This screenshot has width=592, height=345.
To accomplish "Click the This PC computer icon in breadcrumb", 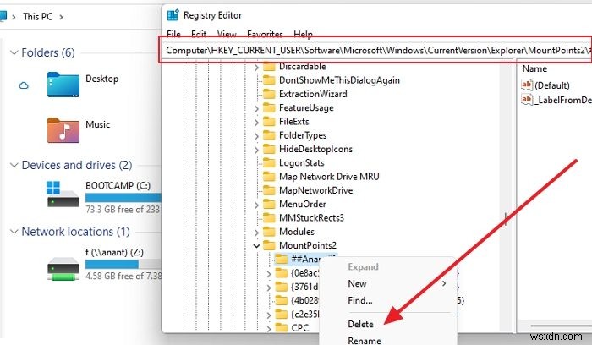I will click(3, 17).
